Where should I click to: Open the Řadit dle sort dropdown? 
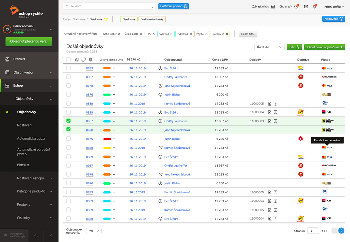pyautogui.click(x=267, y=47)
